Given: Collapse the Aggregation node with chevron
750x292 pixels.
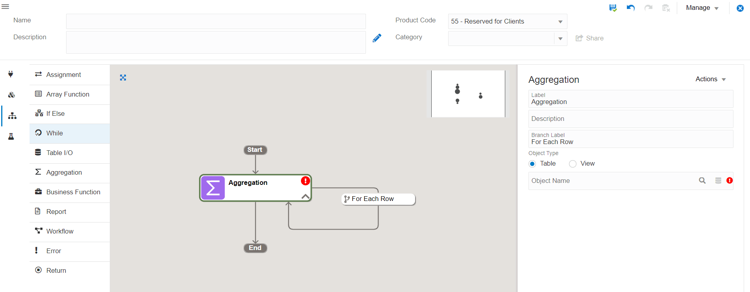Looking at the screenshot, I should (x=305, y=196).
